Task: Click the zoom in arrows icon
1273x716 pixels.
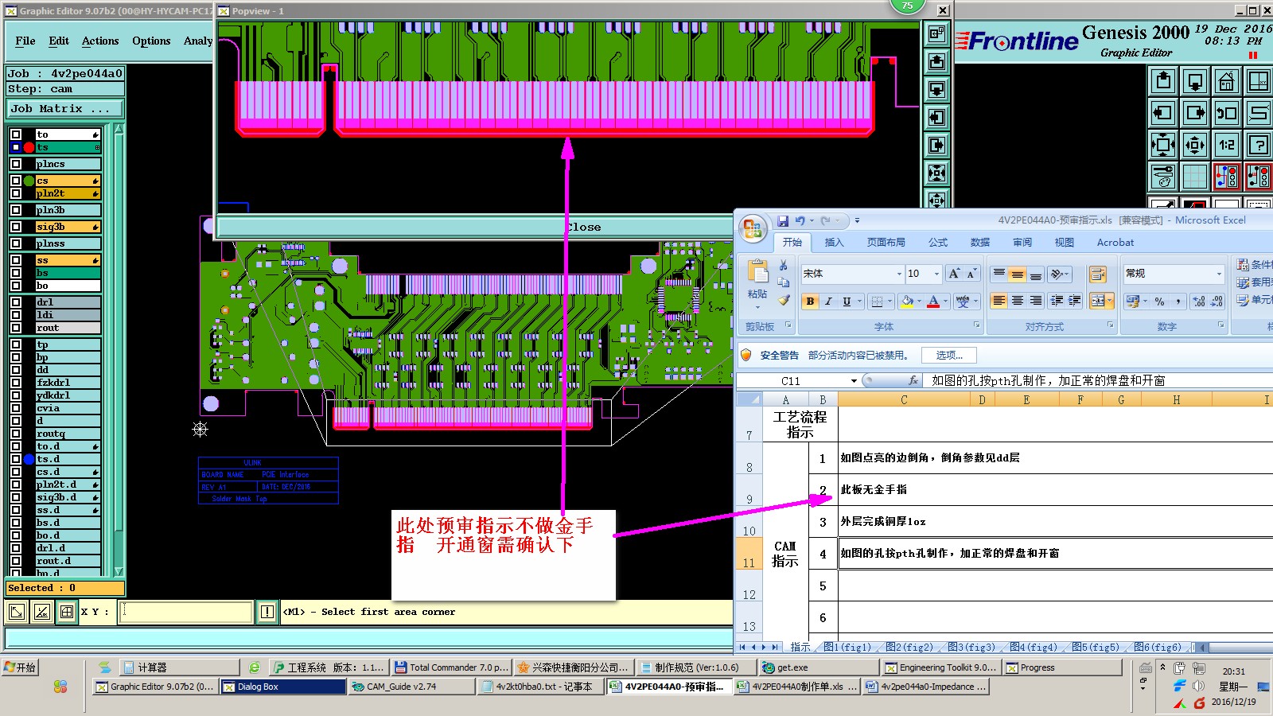Action: pos(1163,145)
